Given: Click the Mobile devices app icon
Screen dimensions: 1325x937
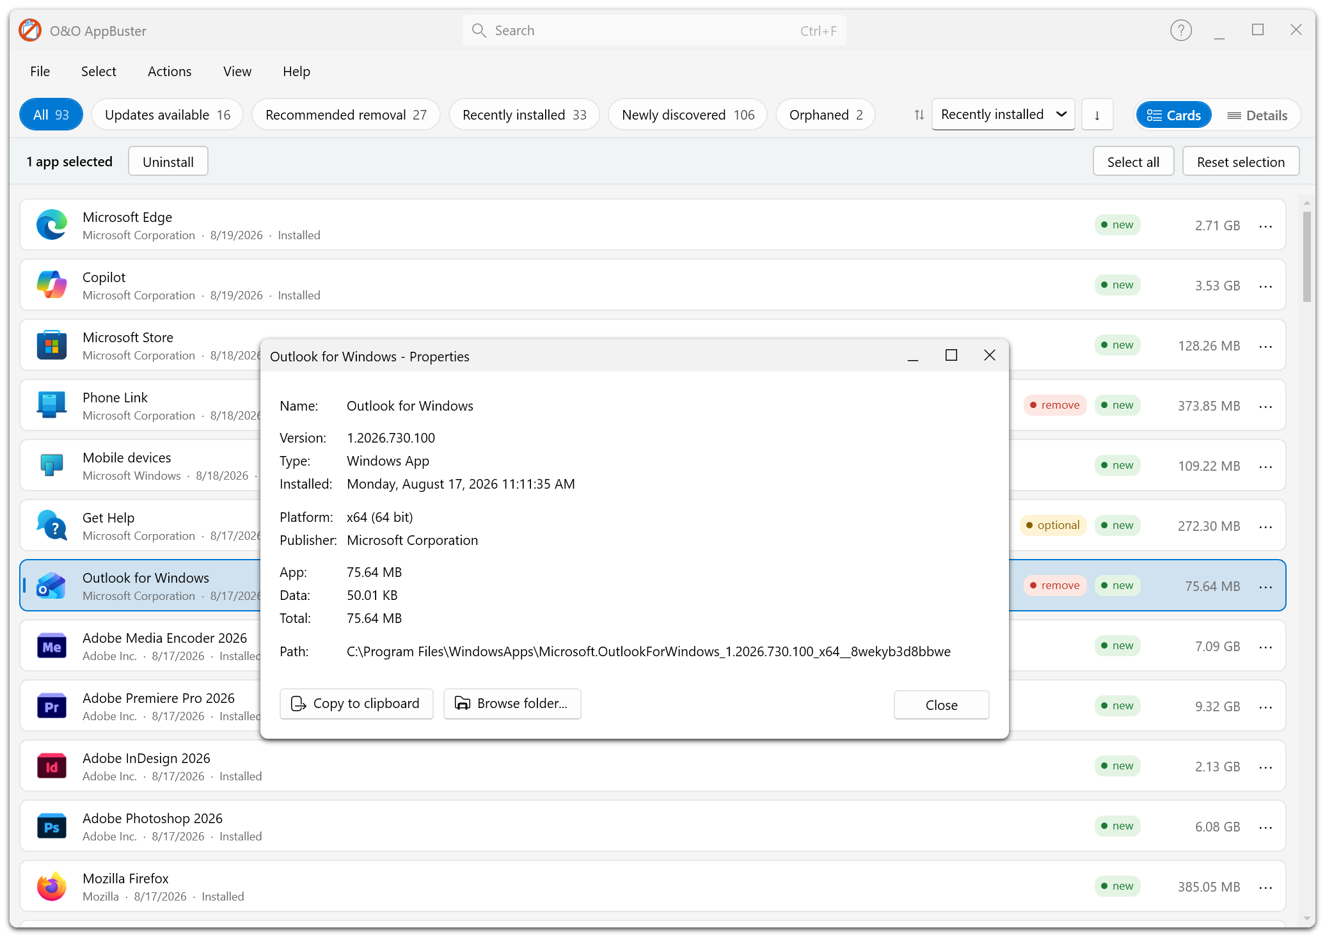Looking at the screenshot, I should (x=52, y=466).
